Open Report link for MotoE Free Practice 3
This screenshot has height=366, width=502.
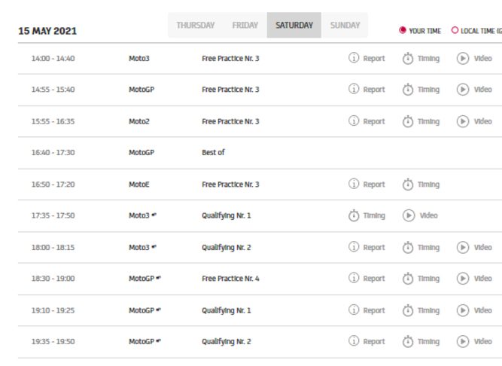[373, 185]
